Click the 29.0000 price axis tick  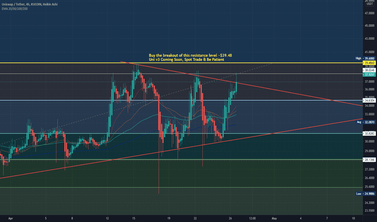[x=370, y=151]
